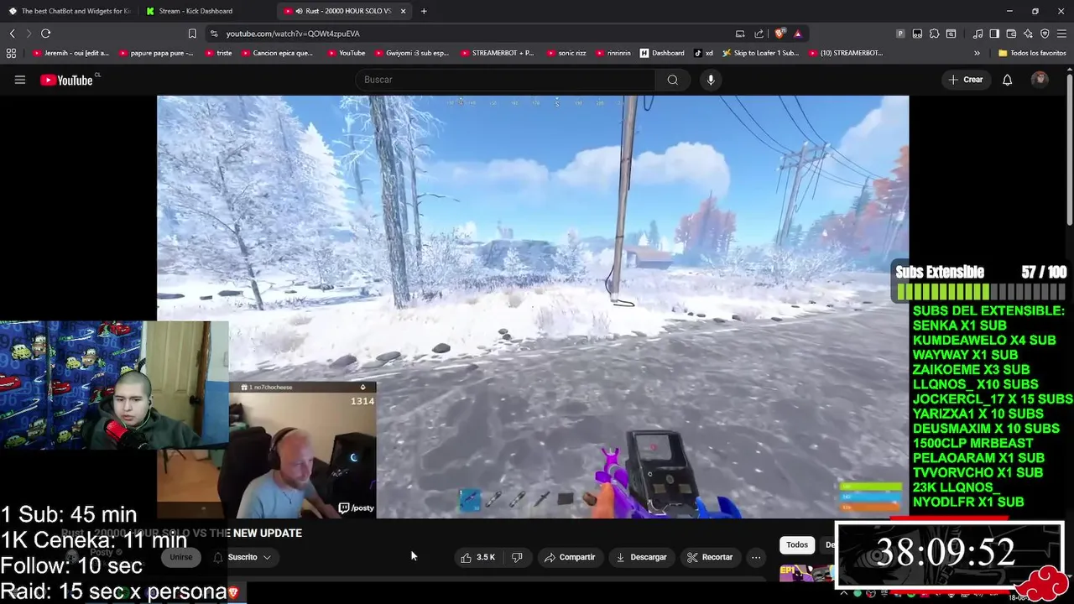Open the papure papa pure bookmark
Image resolution: width=1074 pixels, height=604 pixels.
click(x=156, y=53)
